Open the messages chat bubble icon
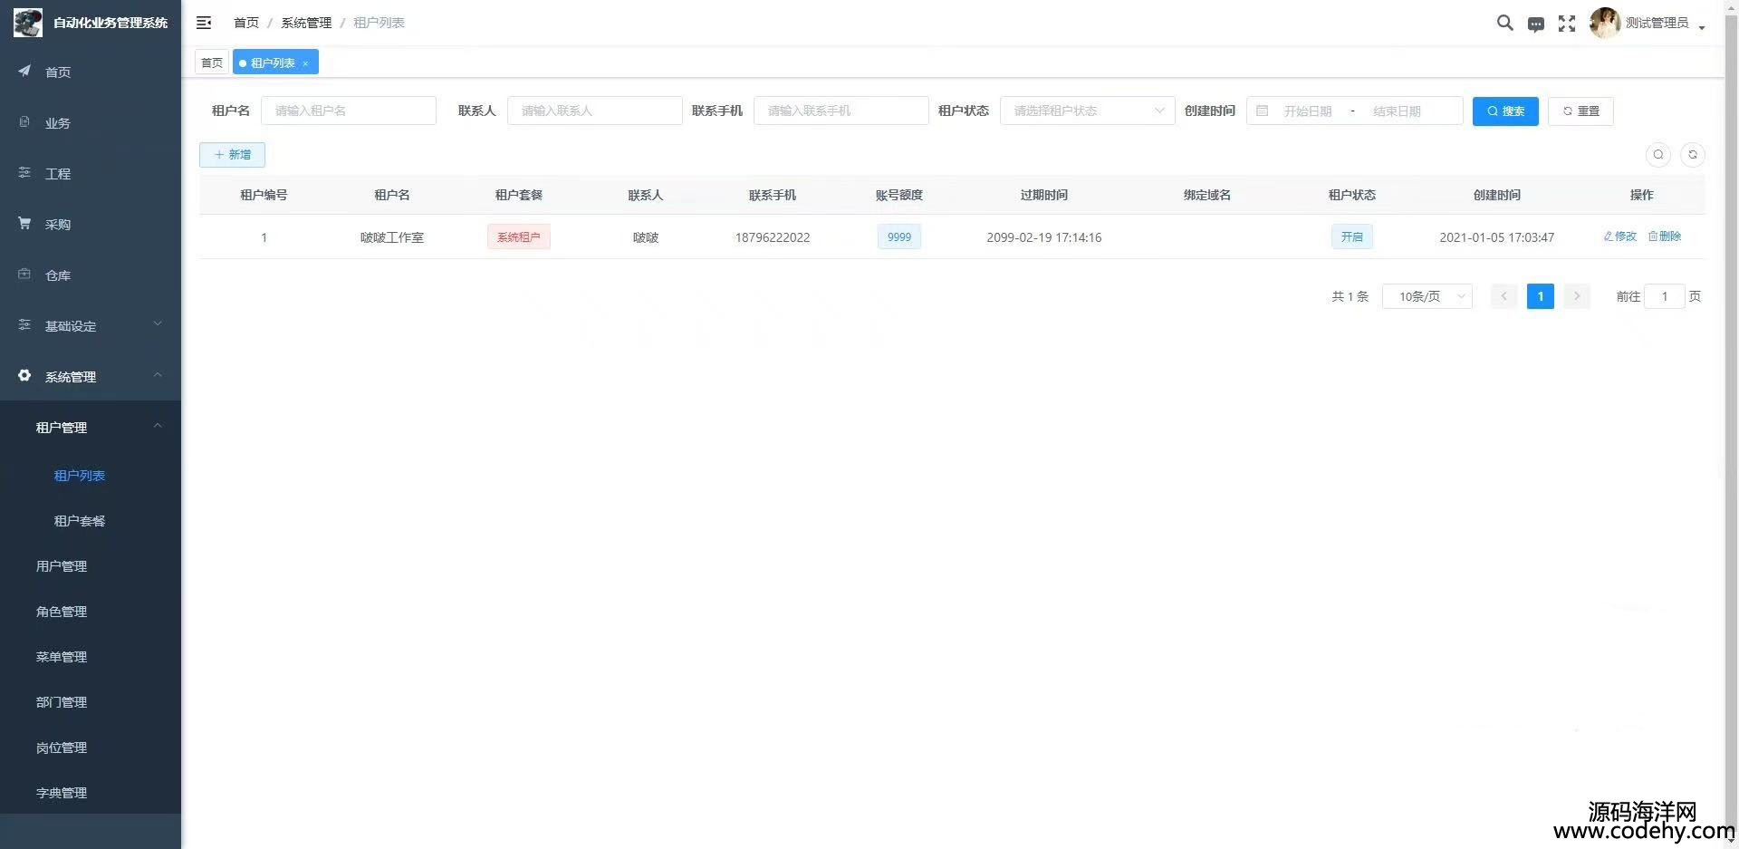Screen dimensions: 1739x849 click(x=1536, y=24)
